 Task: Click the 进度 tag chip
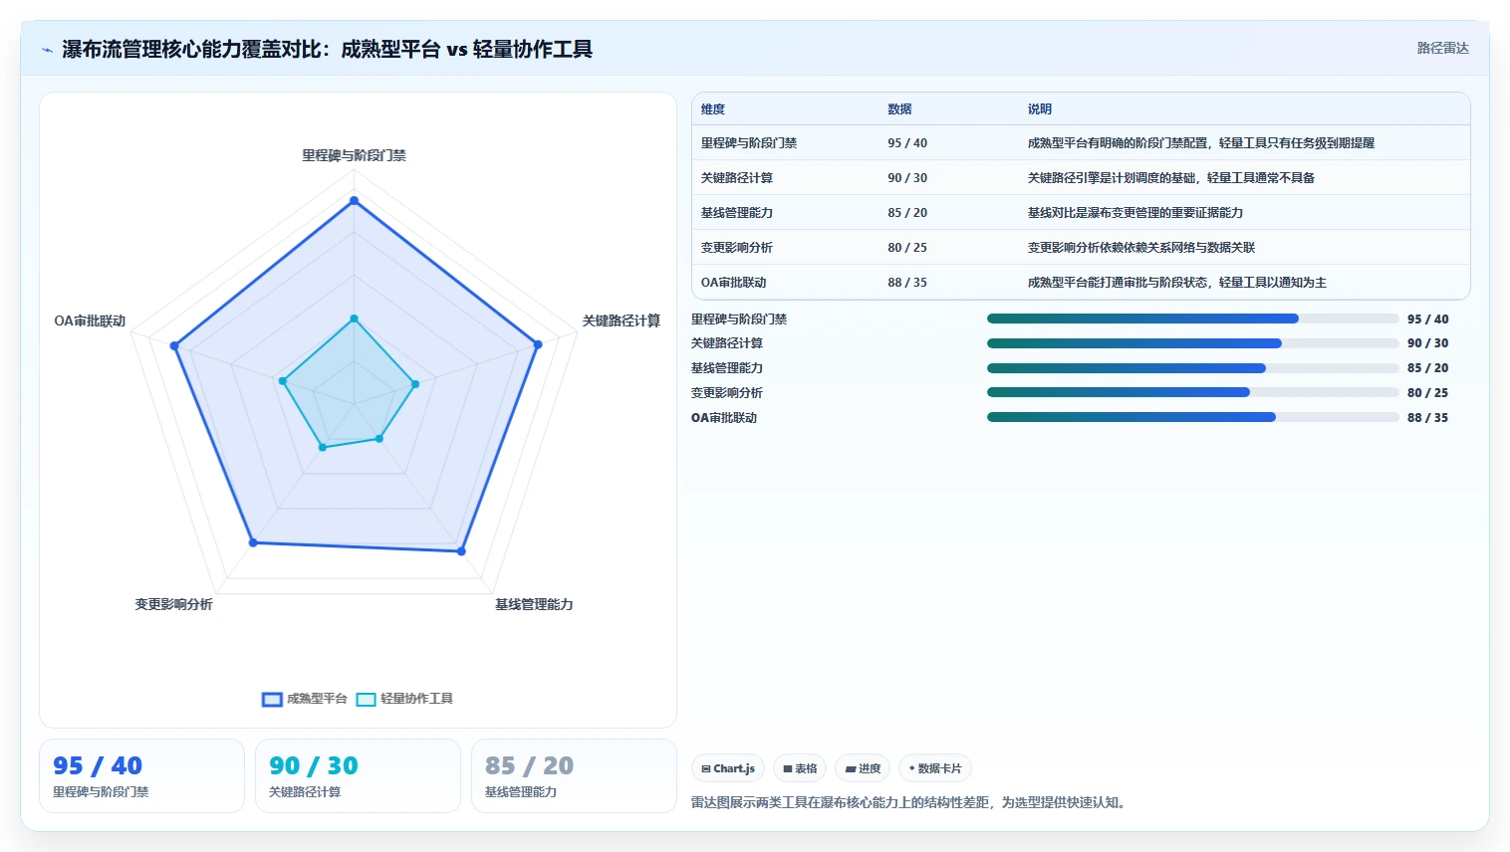[x=863, y=768]
